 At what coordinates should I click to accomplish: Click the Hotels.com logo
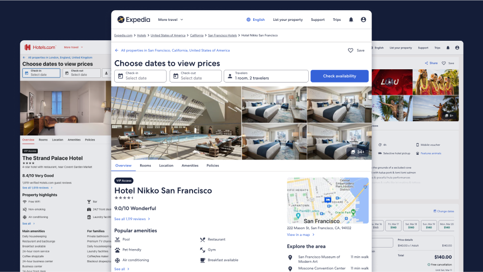tap(40, 47)
